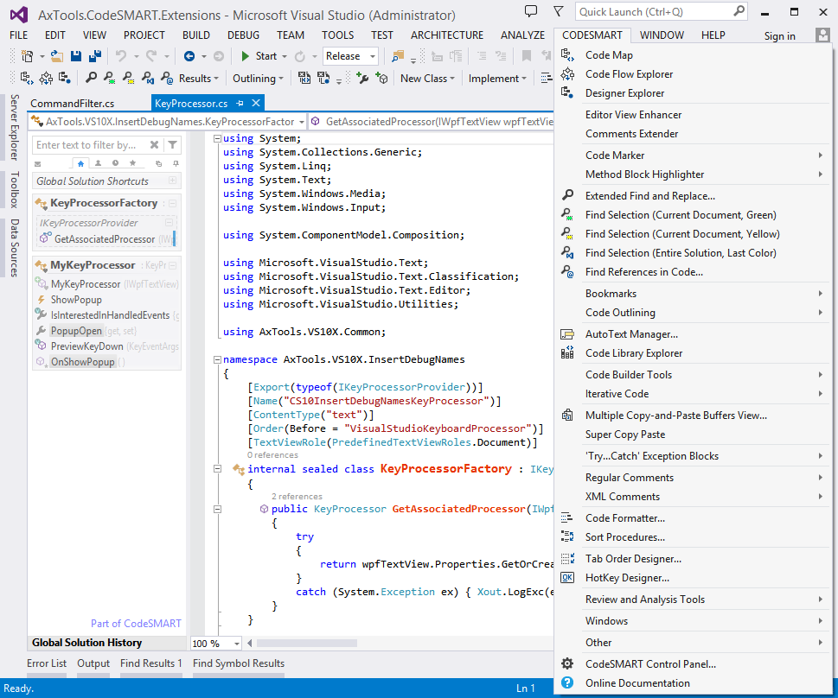Click the Code Map toolbar icon

(27, 78)
